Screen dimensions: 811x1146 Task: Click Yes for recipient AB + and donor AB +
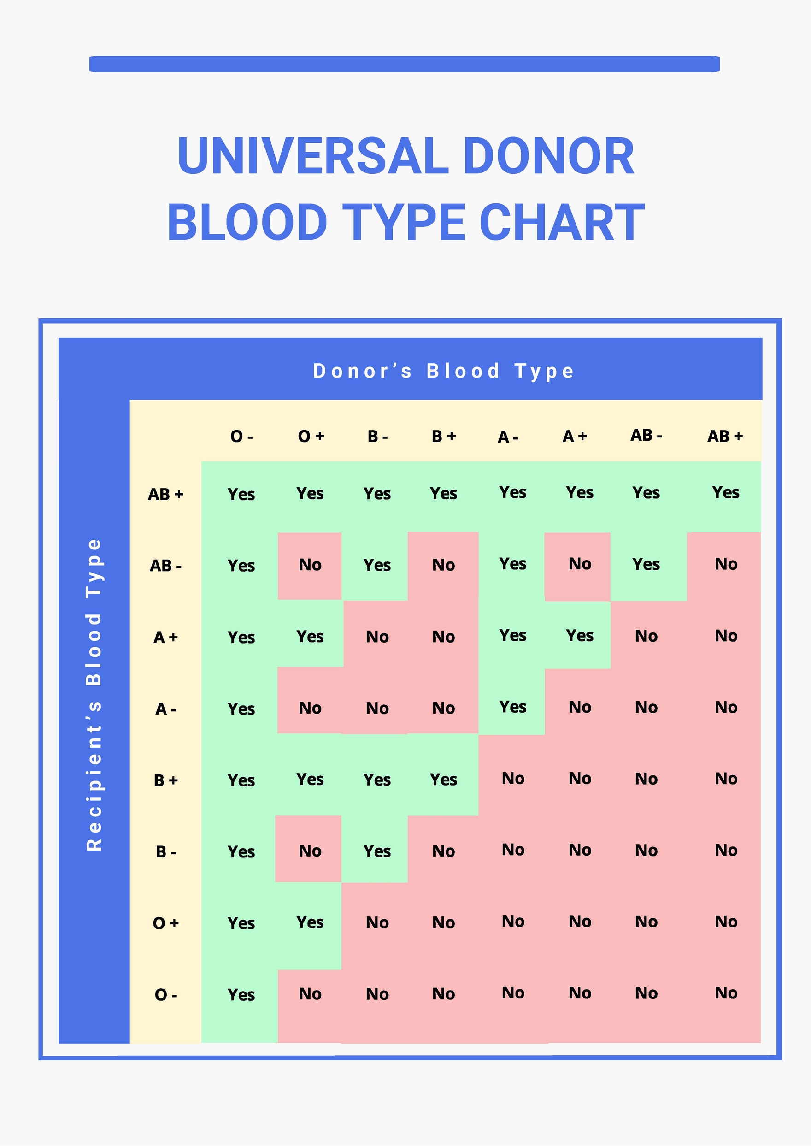[x=726, y=493]
